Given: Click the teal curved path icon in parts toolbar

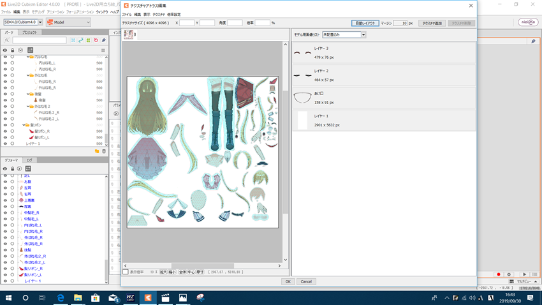Looking at the screenshot, I should pyautogui.click(x=81, y=40).
